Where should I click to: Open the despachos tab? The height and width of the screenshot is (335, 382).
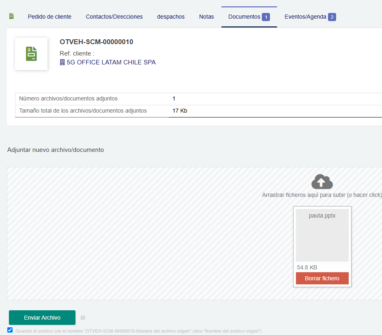click(x=171, y=17)
